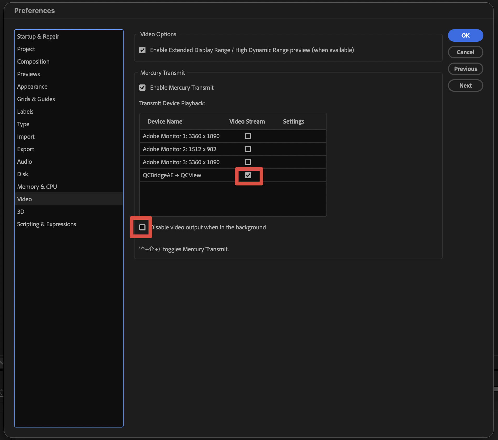This screenshot has width=498, height=440.
Task: Open Import preferences
Action: 69,137
